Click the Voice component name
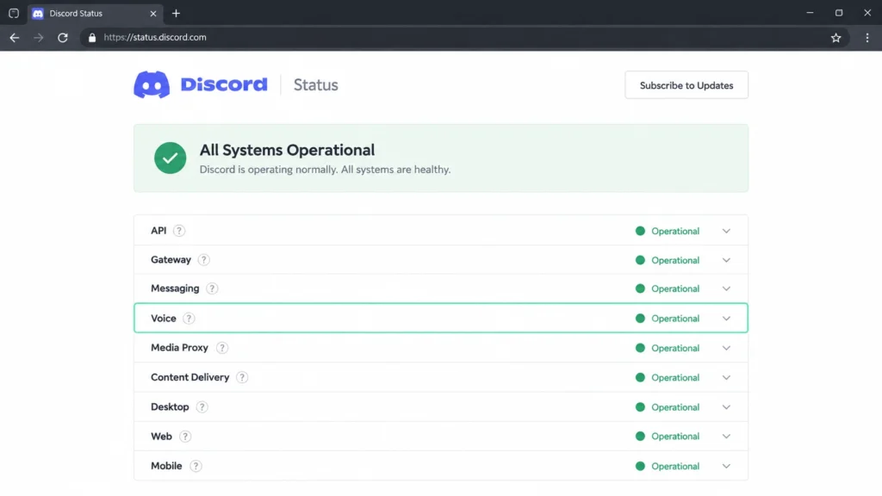This screenshot has height=496, width=882. click(163, 319)
